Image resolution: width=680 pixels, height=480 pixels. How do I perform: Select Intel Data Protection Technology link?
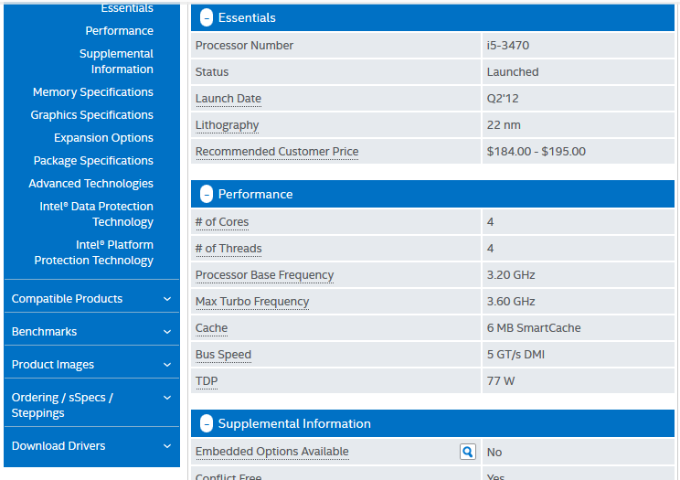pos(96,214)
